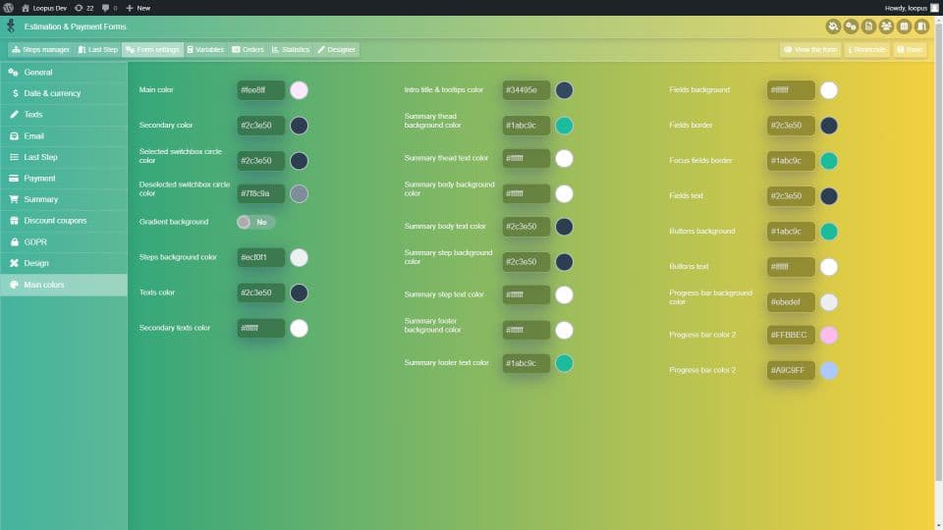Open Deselected switchbox circle color swatch

(x=299, y=193)
